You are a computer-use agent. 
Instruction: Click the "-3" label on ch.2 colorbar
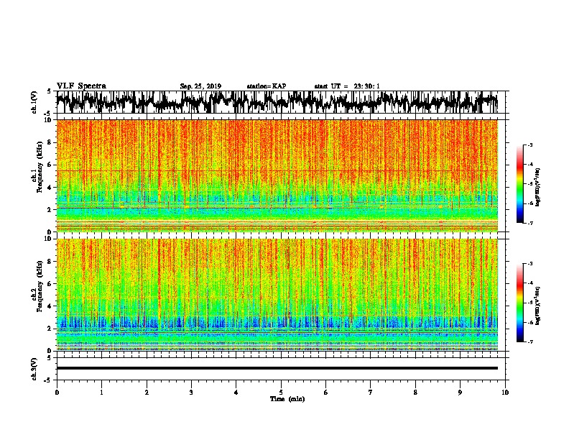pos(529,264)
